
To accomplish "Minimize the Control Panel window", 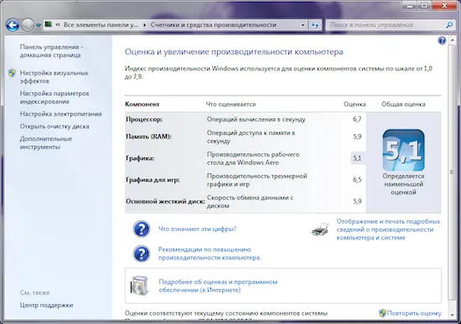I will coord(410,6).
